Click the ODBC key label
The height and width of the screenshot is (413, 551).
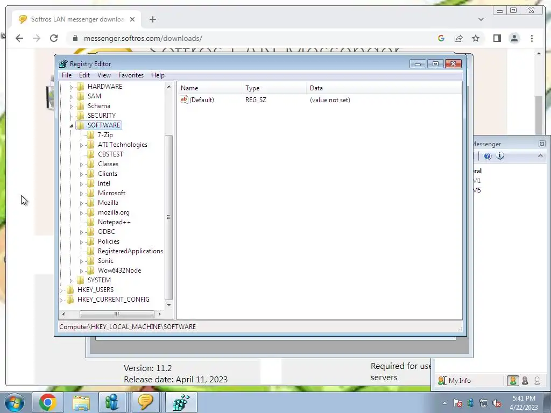tap(106, 232)
